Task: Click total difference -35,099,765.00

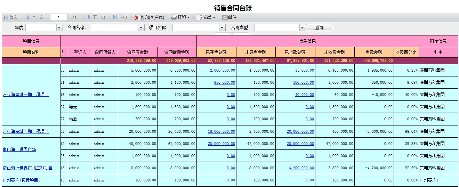Action: (x=378, y=60)
